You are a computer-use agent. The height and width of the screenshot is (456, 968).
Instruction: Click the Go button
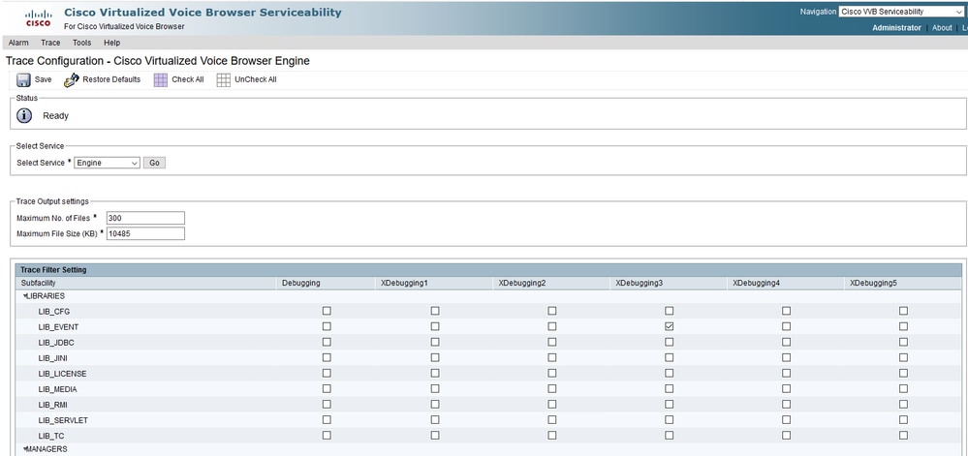click(x=154, y=163)
